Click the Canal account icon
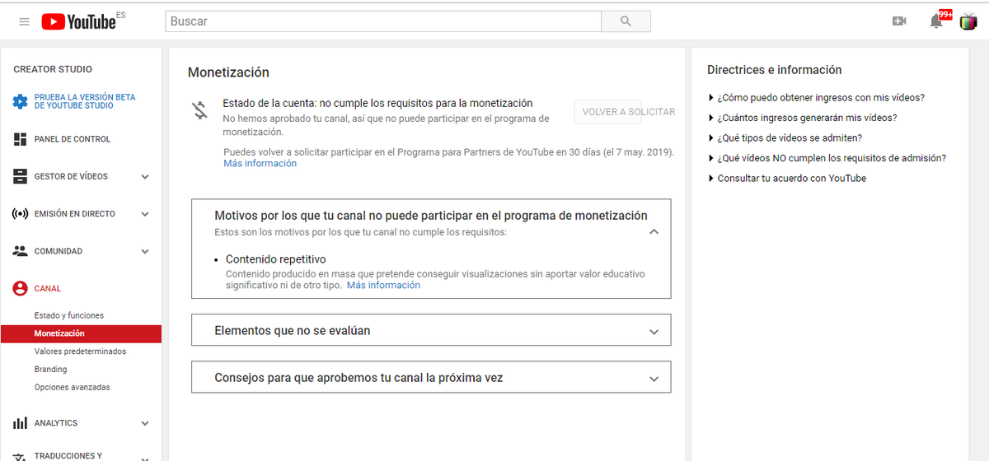 [21, 289]
